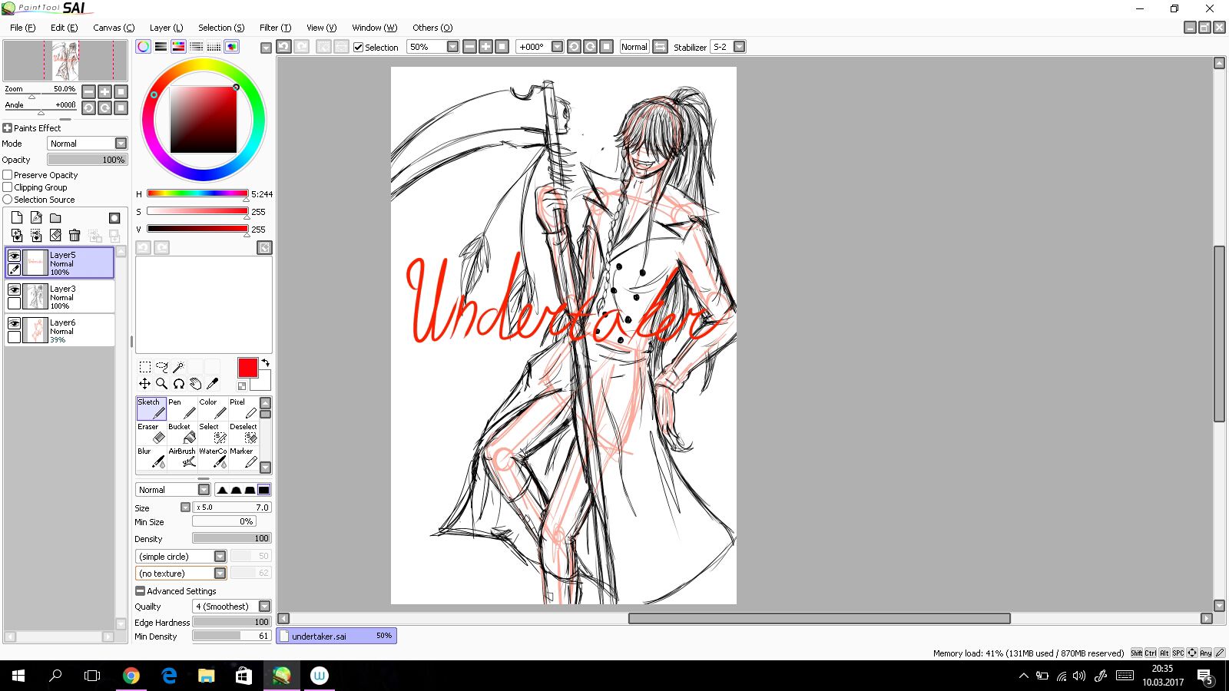Toggle the RGB slider panel
Viewport: 1229px width, 691px height.
(161, 47)
